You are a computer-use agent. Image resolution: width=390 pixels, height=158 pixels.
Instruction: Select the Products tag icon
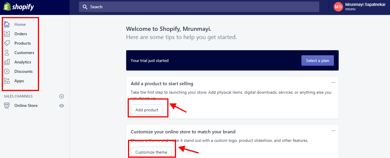[x=7, y=43]
